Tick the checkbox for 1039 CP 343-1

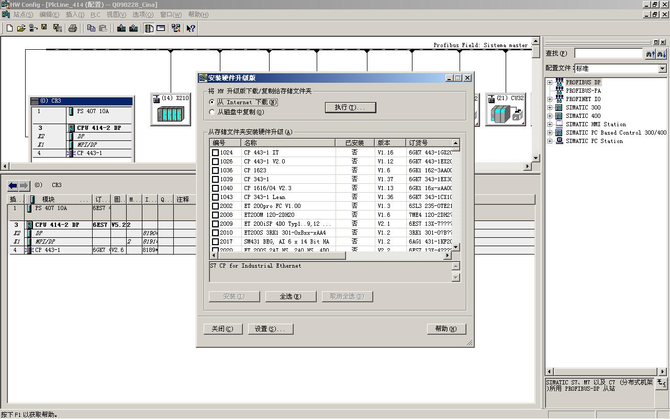tap(215, 179)
